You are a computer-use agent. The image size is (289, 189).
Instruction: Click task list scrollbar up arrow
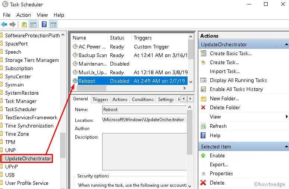(191, 37)
